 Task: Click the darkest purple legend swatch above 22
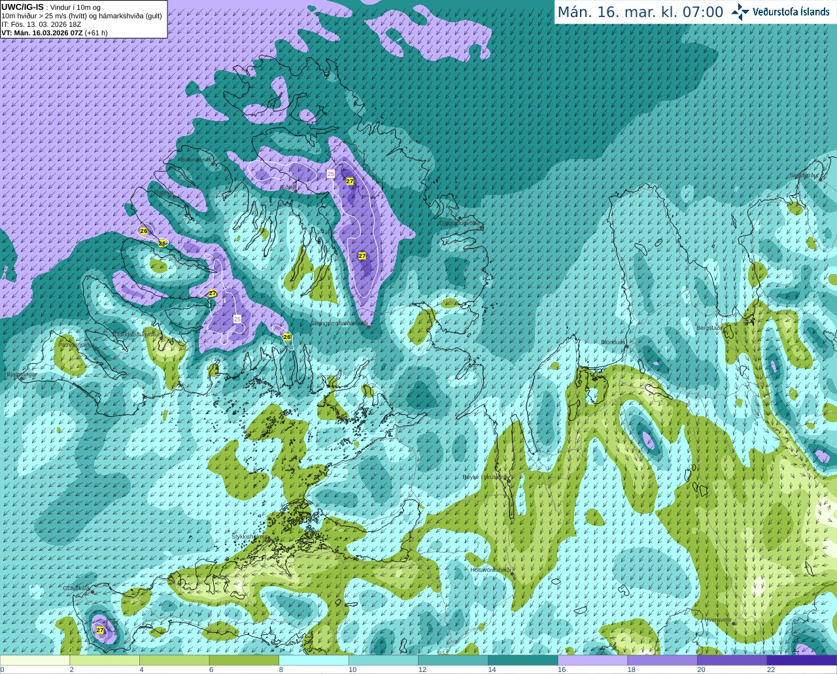pos(802,660)
